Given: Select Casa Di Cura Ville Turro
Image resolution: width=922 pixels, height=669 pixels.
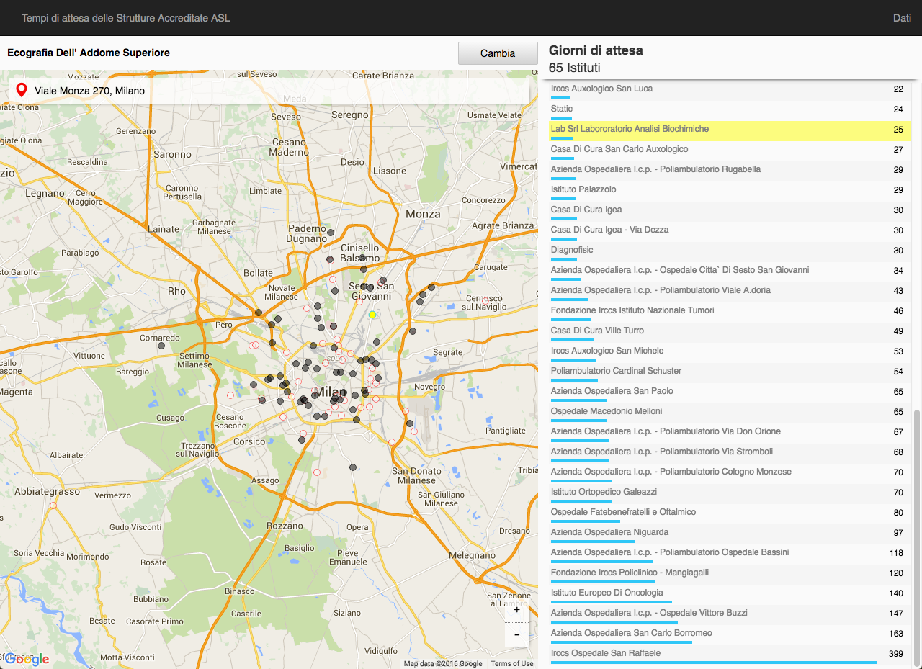Looking at the screenshot, I should [731, 332].
